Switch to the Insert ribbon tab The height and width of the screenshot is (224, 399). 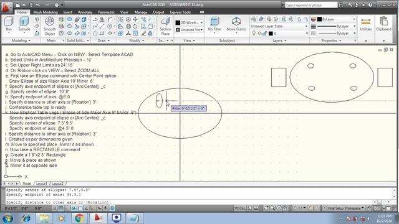click(67, 12)
